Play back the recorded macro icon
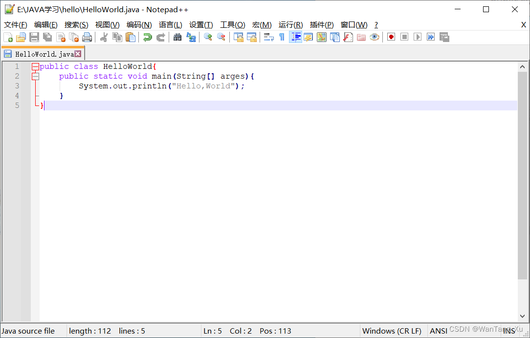The image size is (530, 338). pos(418,37)
